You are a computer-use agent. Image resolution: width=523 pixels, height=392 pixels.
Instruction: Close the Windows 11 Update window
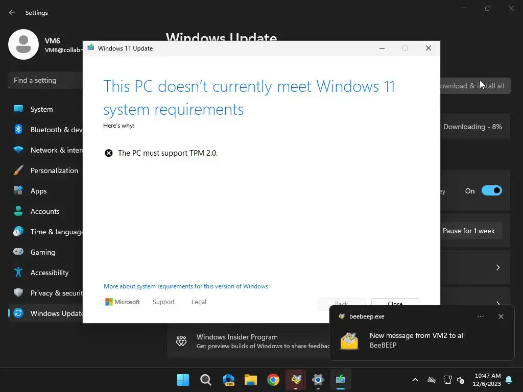pos(429,48)
